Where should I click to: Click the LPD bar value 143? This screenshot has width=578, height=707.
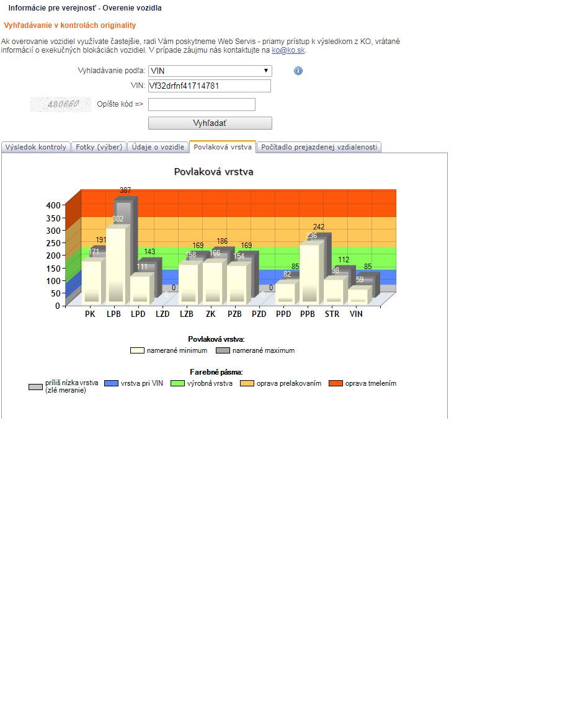149,252
